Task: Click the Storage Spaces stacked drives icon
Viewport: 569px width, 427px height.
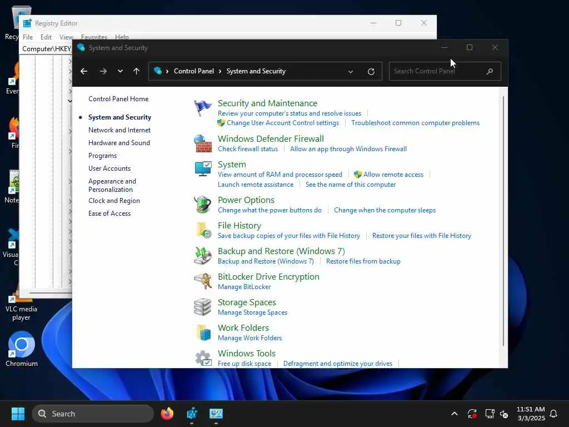Action: [x=202, y=307]
